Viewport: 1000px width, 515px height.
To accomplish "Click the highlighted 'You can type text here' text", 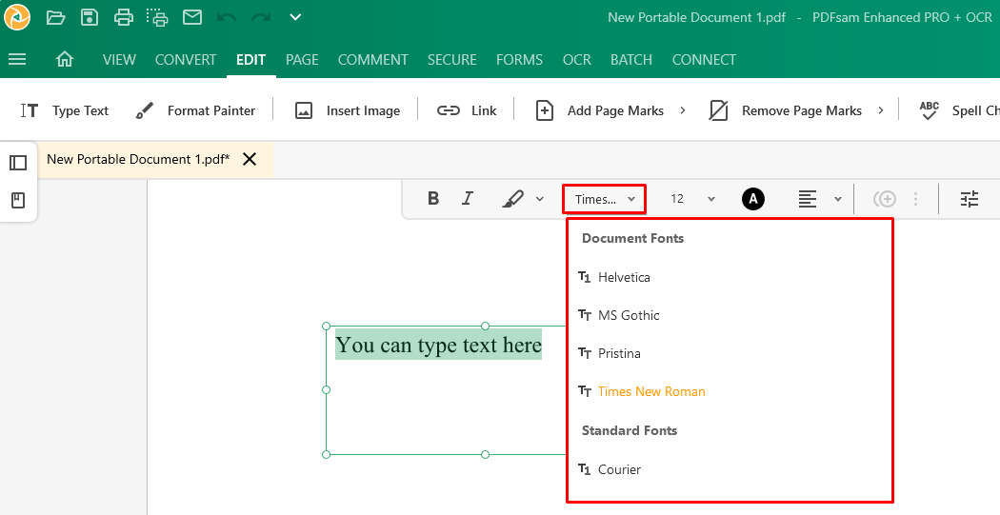I will (x=439, y=345).
